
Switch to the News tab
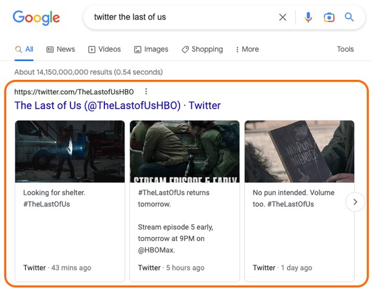click(x=61, y=49)
